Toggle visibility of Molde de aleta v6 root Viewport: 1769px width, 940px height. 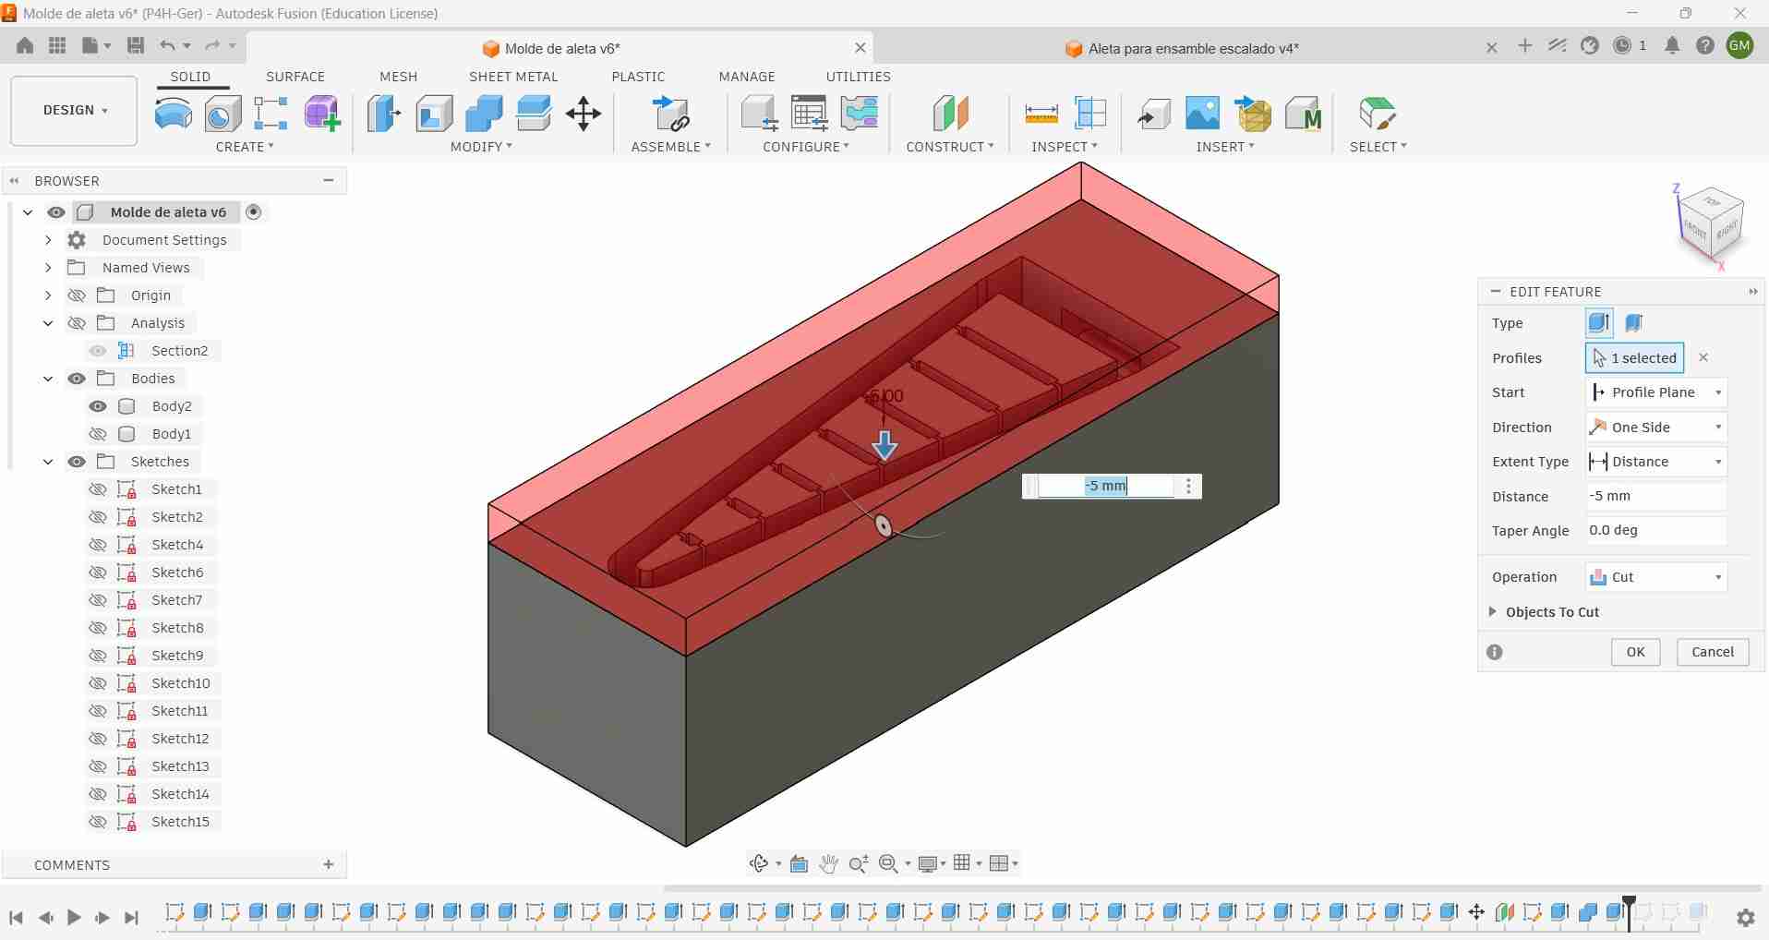56,212
